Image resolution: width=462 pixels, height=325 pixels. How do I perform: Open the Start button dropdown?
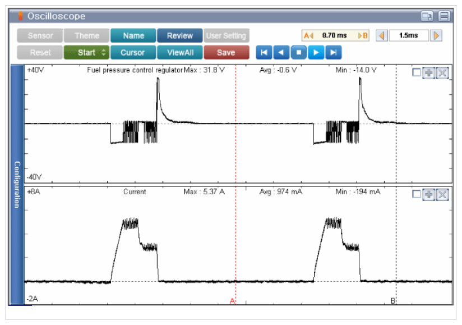[103, 53]
